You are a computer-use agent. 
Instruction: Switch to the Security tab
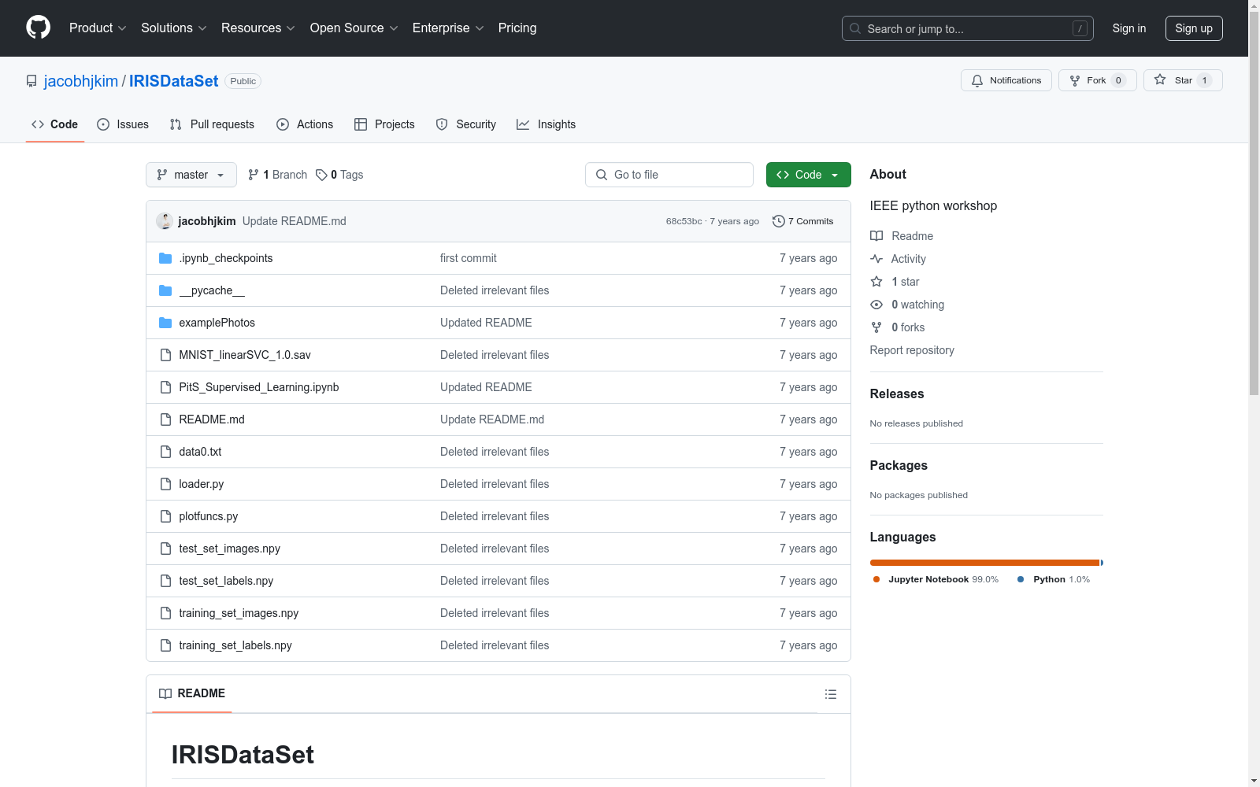click(466, 124)
